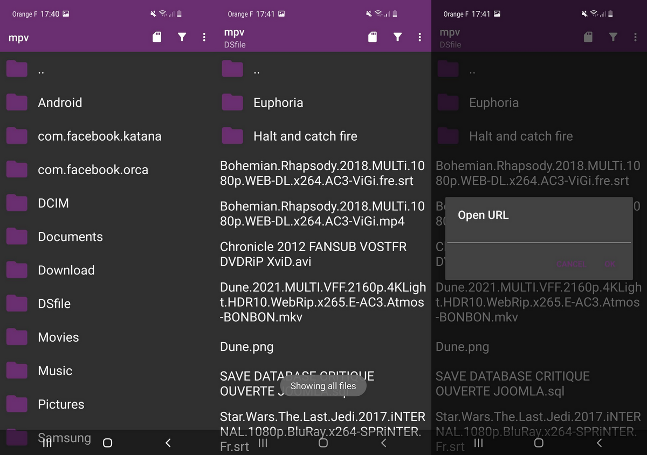
Task: Tap the SD card storage icon on the middle screen
Action: point(373,37)
